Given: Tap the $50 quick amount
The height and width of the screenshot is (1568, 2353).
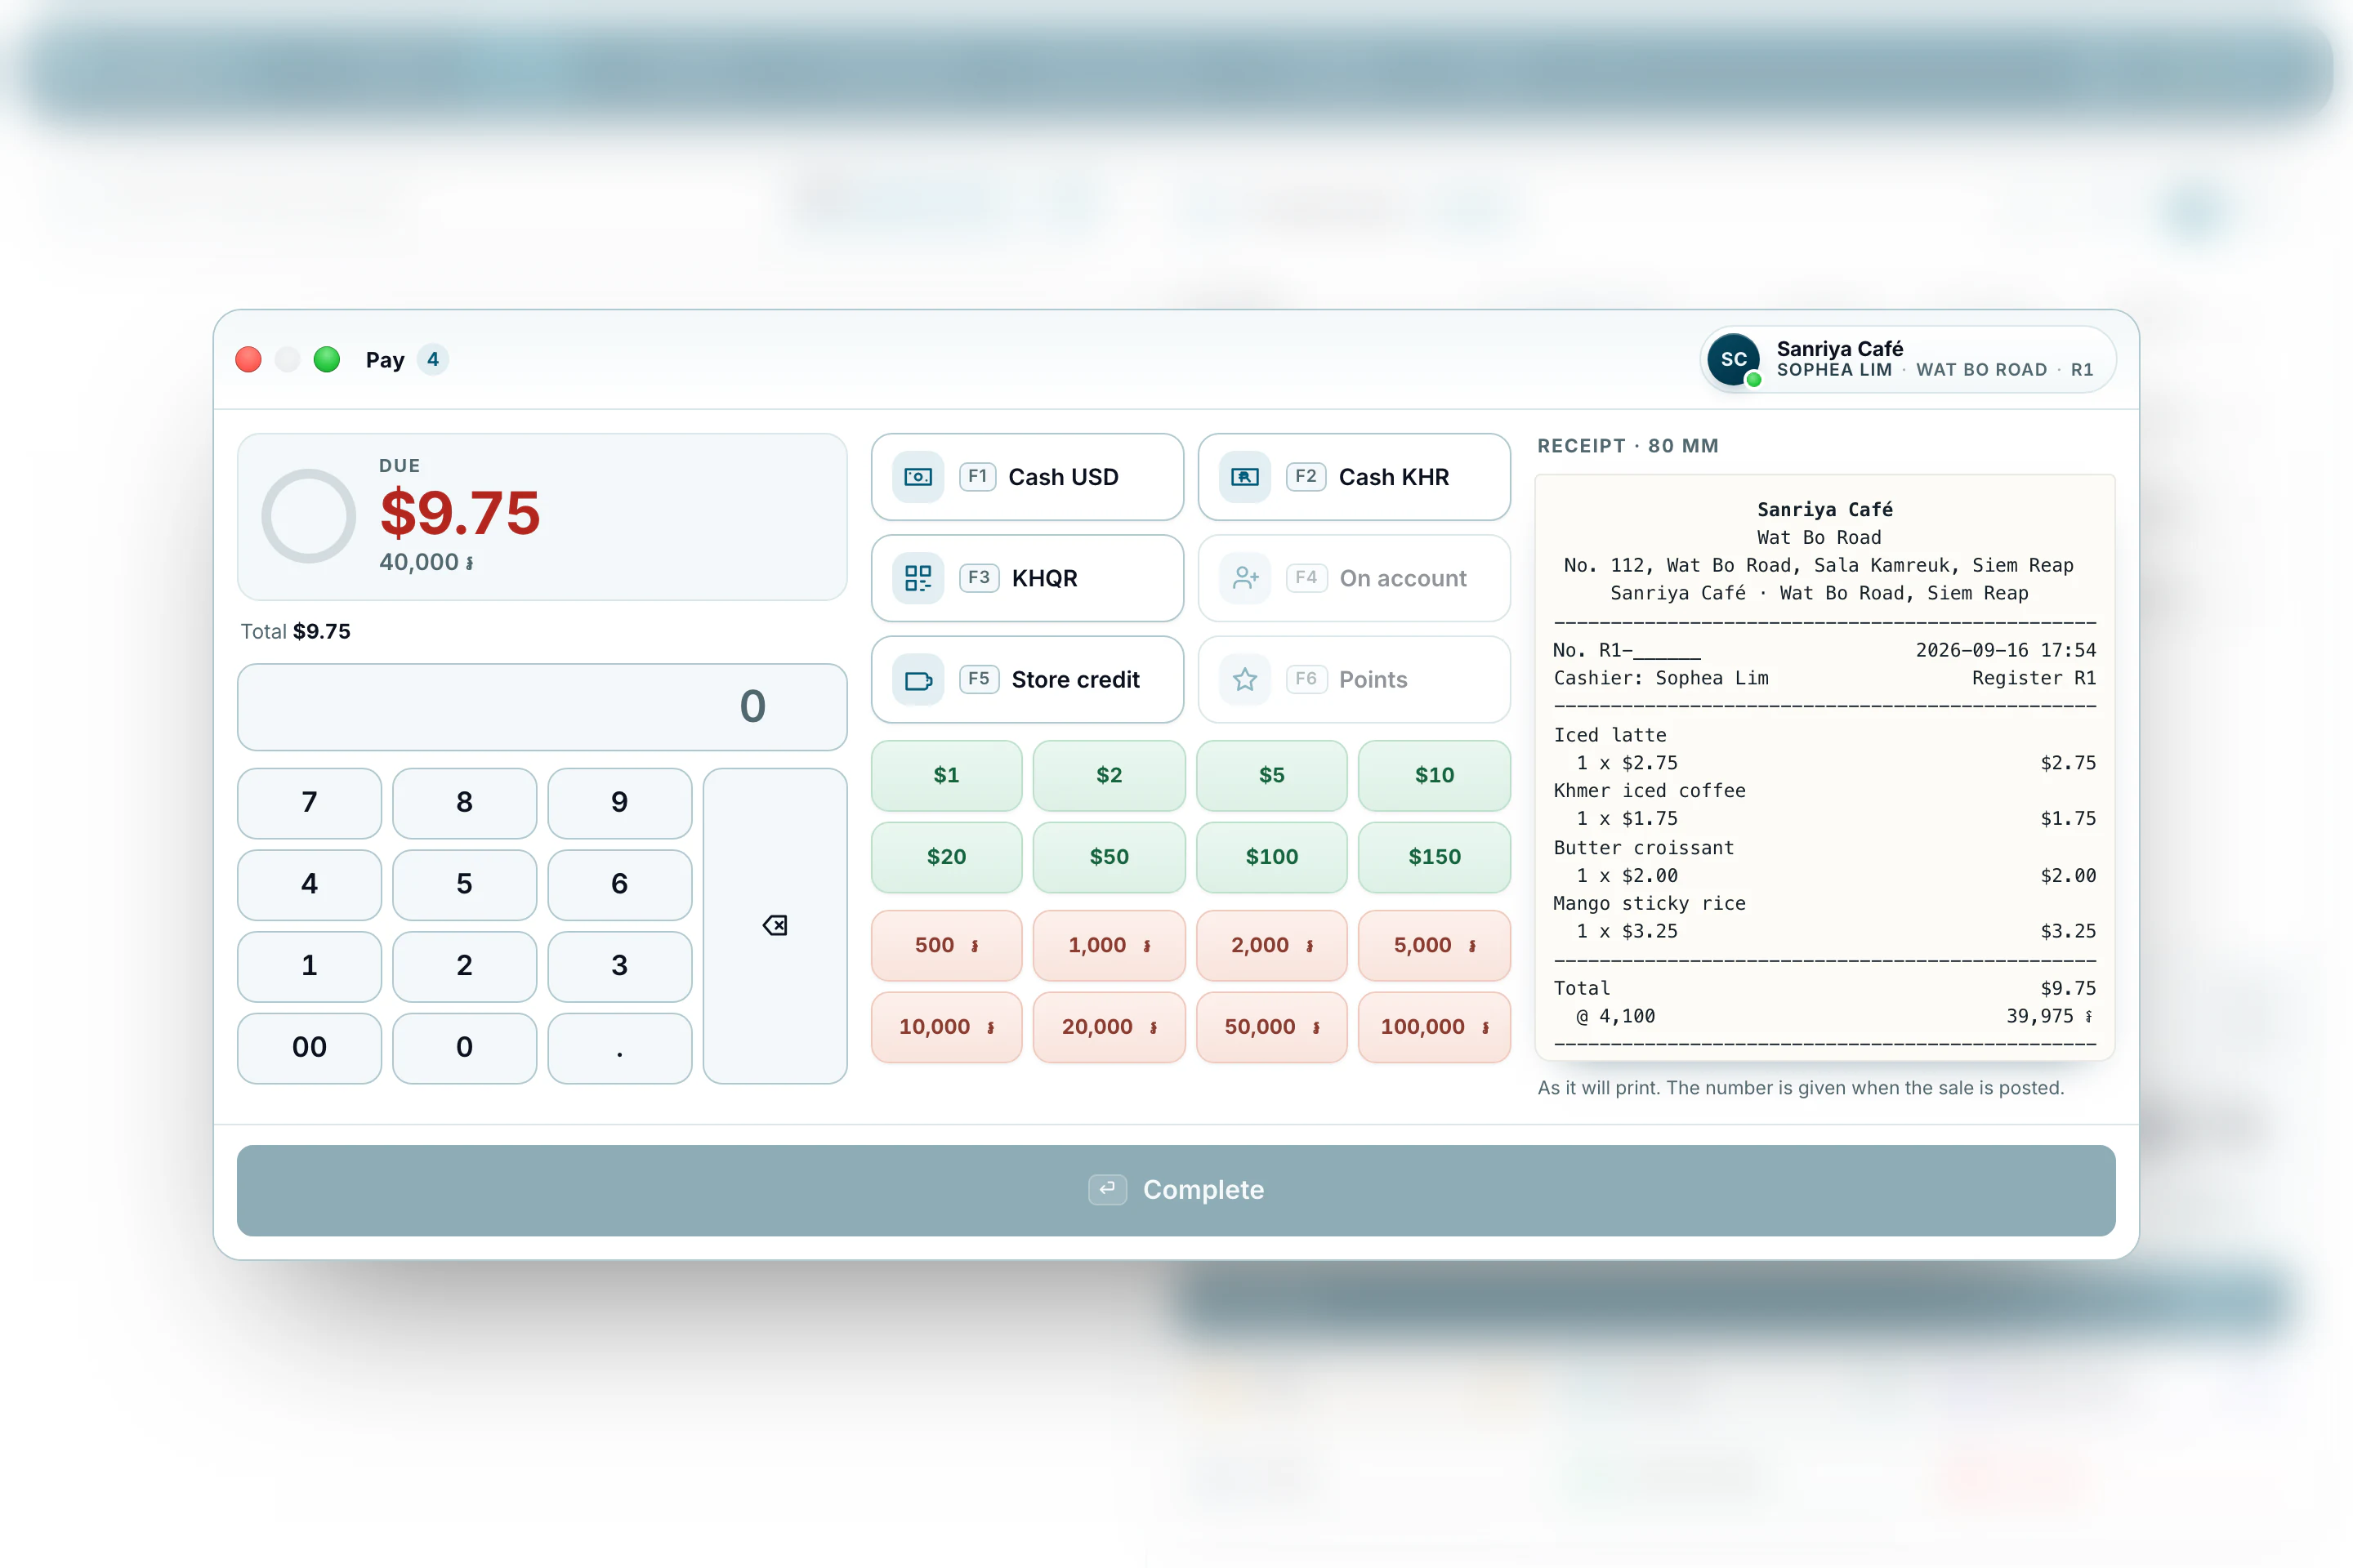Looking at the screenshot, I should point(1109,857).
